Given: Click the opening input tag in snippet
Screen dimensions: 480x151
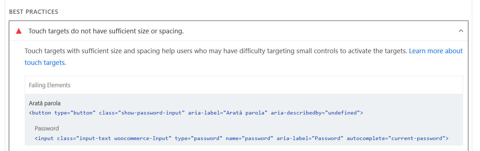Looking at the screenshot, I should click(44, 138).
